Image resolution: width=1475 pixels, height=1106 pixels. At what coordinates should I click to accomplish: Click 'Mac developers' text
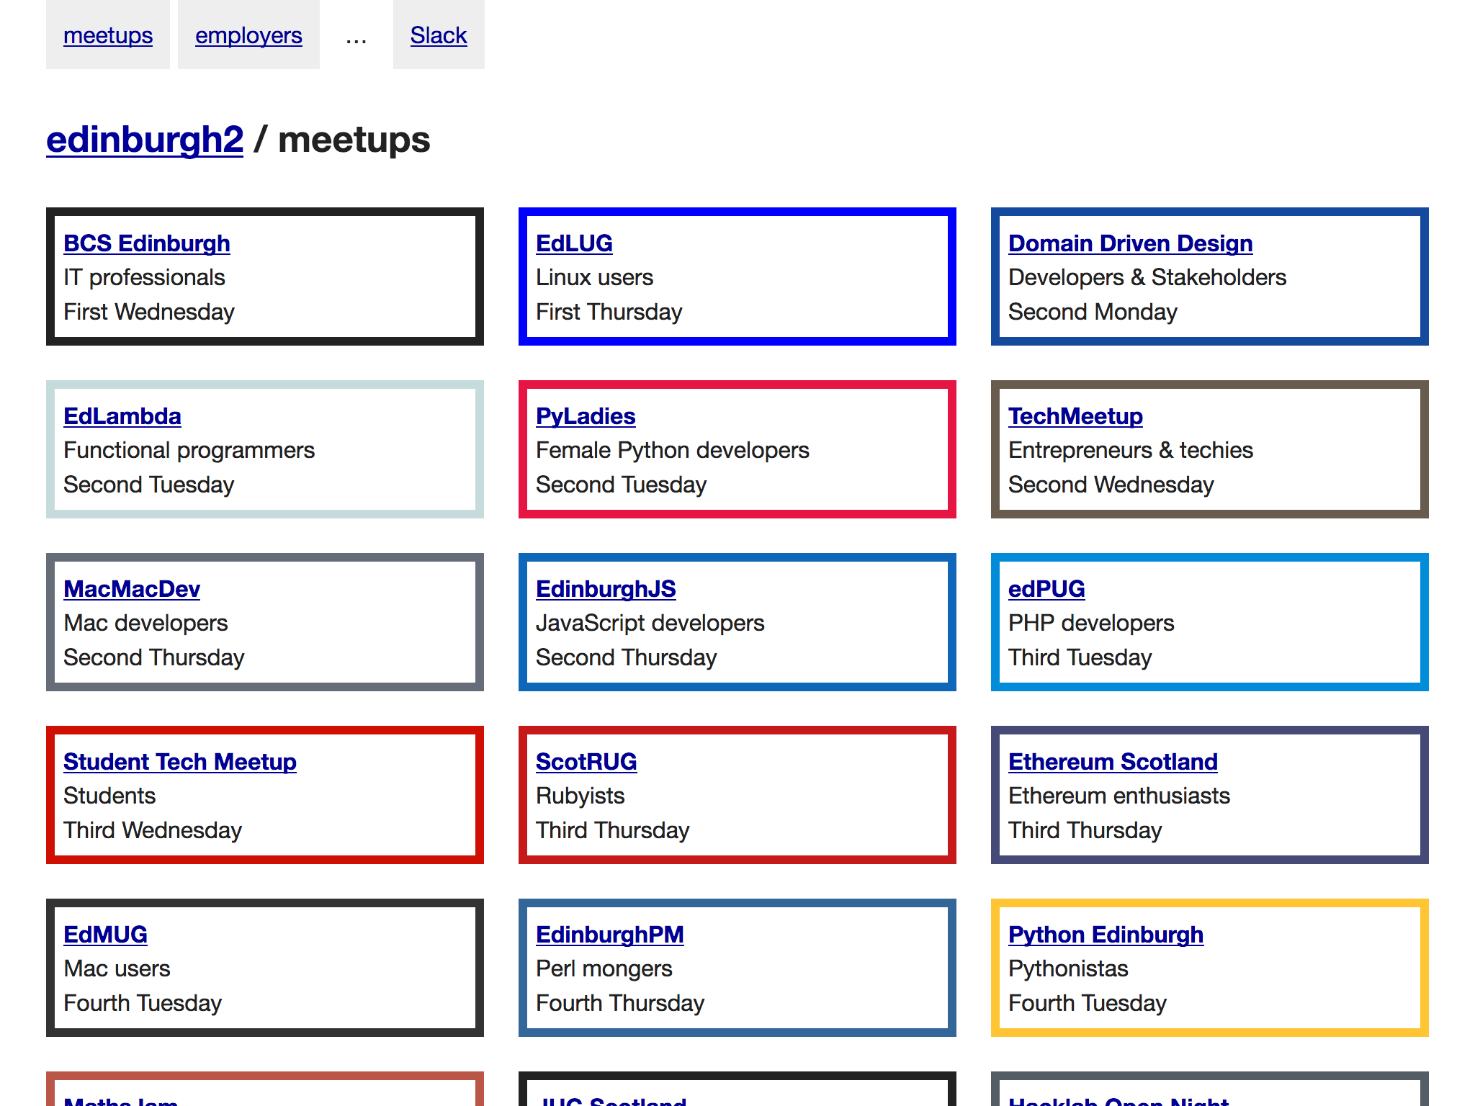145,623
